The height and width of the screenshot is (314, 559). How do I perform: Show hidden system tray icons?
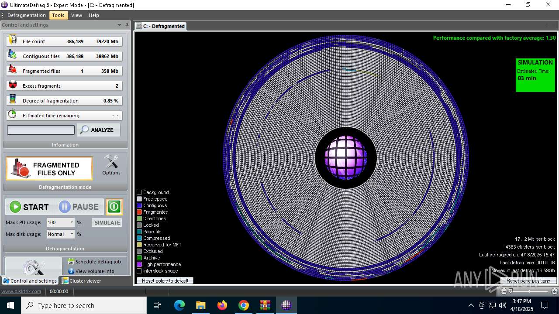click(x=471, y=305)
